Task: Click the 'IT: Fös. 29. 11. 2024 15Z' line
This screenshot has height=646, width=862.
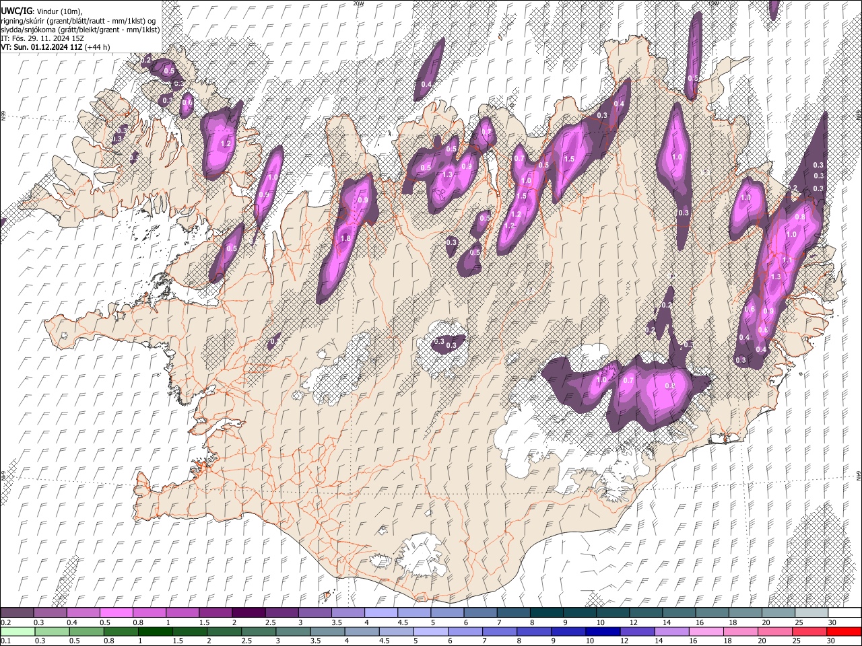Action: click(42, 38)
